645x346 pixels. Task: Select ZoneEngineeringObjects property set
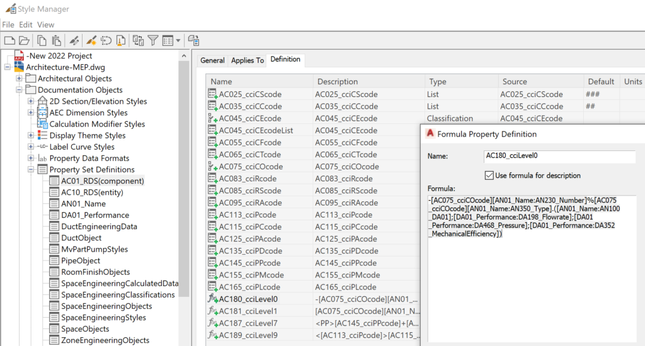click(x=105, y=340)
